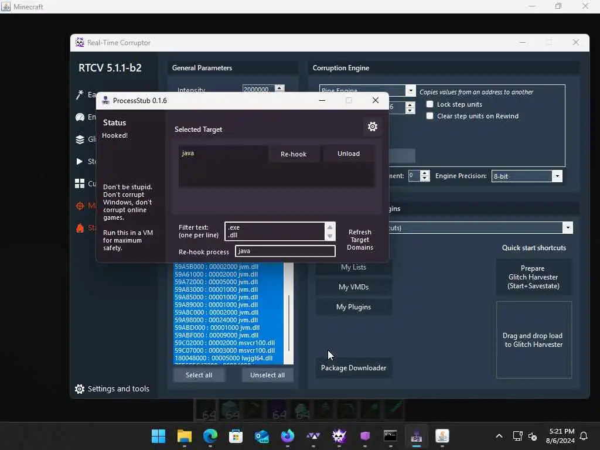Switch to RTCV spiky icon in the taskbar
The width and height of the screenshot is (600, 450).
(339, 436)
